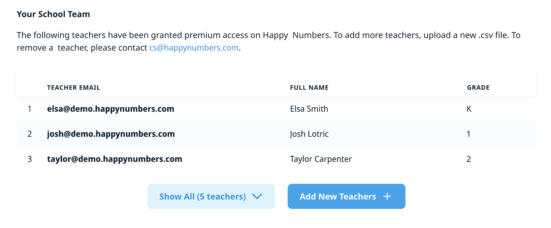The height and width of the screenshot is (228, 551).
Task: Select the TEACHER EMAIL column header
Action: (74, 88)
